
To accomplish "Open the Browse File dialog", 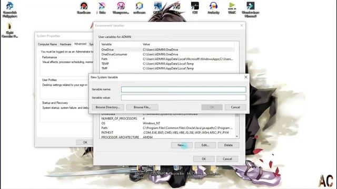I will pyautogui.click(x=142, y=107).
